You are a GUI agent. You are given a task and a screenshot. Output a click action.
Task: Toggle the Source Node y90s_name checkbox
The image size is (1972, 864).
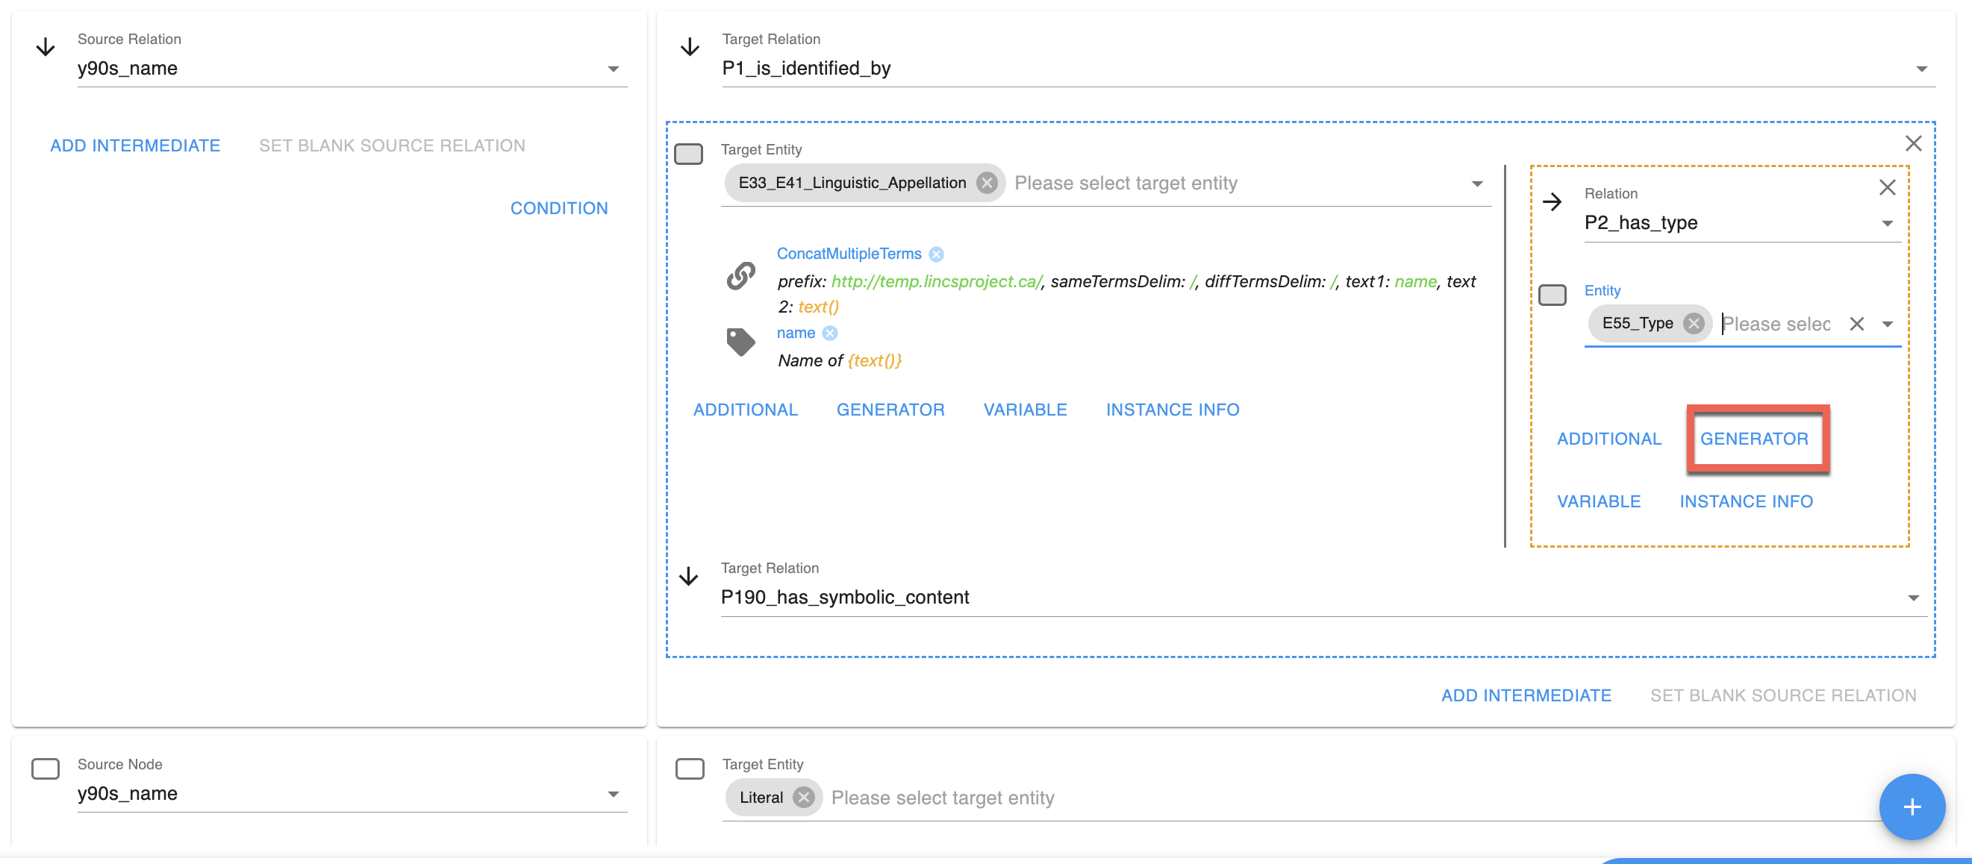click(46, 768)
